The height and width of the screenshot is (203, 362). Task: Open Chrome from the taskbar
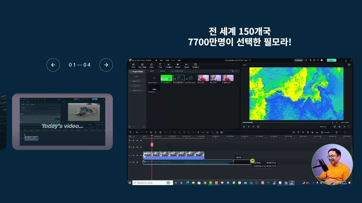pyautogui.click(x=205, y=183)
